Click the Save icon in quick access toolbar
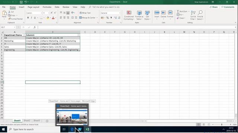Image resolution: width=238 pixels, height=133 pixels. pos(21,2)
